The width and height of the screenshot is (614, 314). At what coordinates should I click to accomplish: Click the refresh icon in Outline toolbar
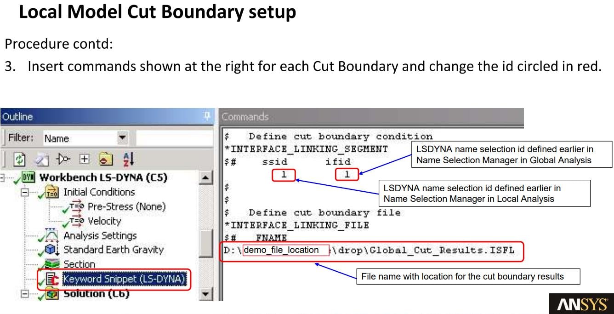click(20, 160)
